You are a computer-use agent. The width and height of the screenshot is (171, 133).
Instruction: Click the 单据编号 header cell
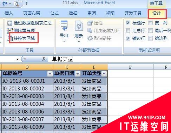point(27,74)
